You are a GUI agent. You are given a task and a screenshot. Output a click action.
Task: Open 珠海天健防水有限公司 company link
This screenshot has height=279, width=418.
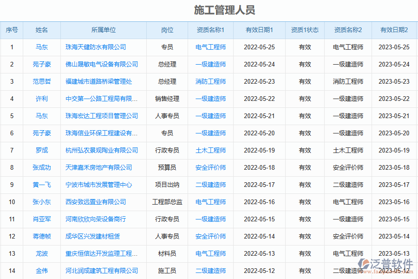pyautogui.click(x=96, y=47)
